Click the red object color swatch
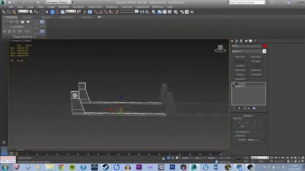Viewport: 305px width, 171px height. click(265, 46)
